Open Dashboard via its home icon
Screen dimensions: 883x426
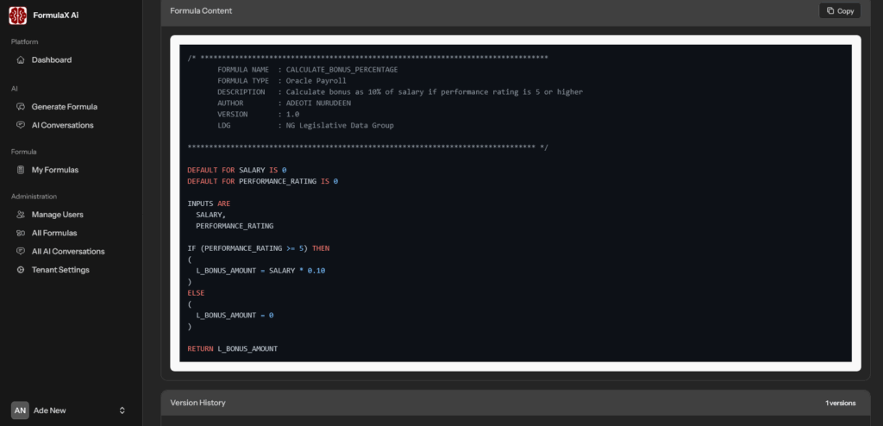pos(21,60)
